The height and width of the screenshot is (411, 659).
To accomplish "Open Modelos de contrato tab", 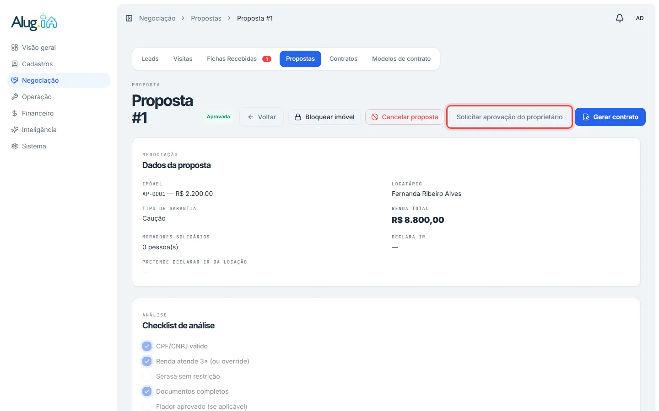I will 401,59.
